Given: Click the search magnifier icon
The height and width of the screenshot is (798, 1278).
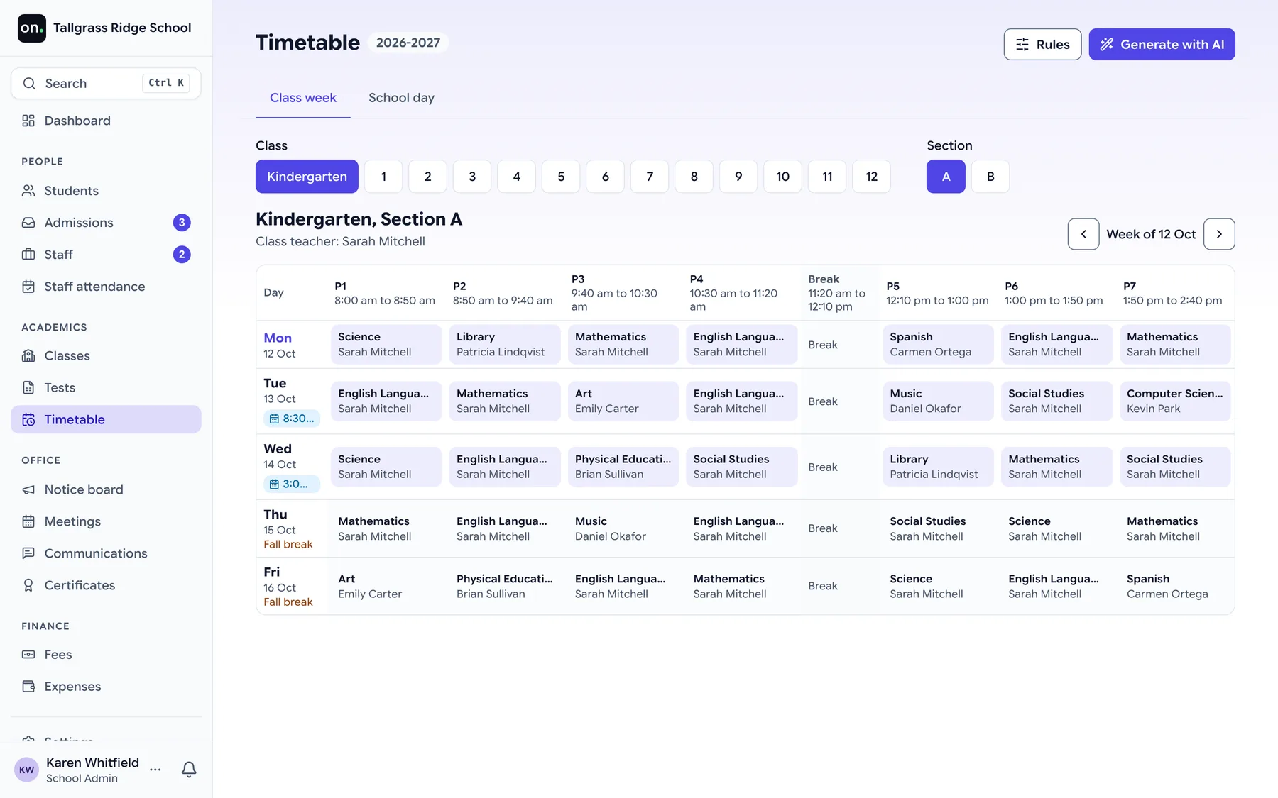Looking at the screenshot, I should pos(29,84).
